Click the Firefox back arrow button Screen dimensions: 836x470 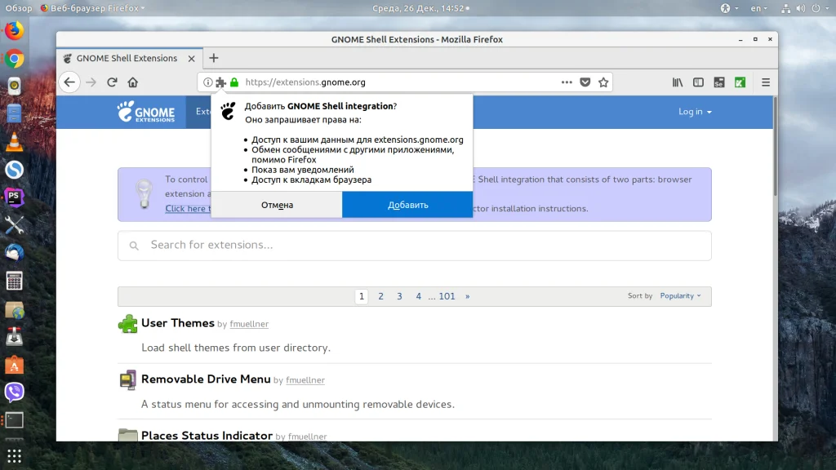69,82
